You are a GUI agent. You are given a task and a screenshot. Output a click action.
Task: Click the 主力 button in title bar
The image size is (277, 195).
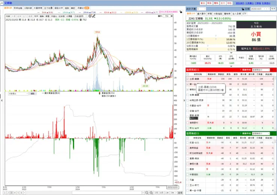click(x=223, y=3)
